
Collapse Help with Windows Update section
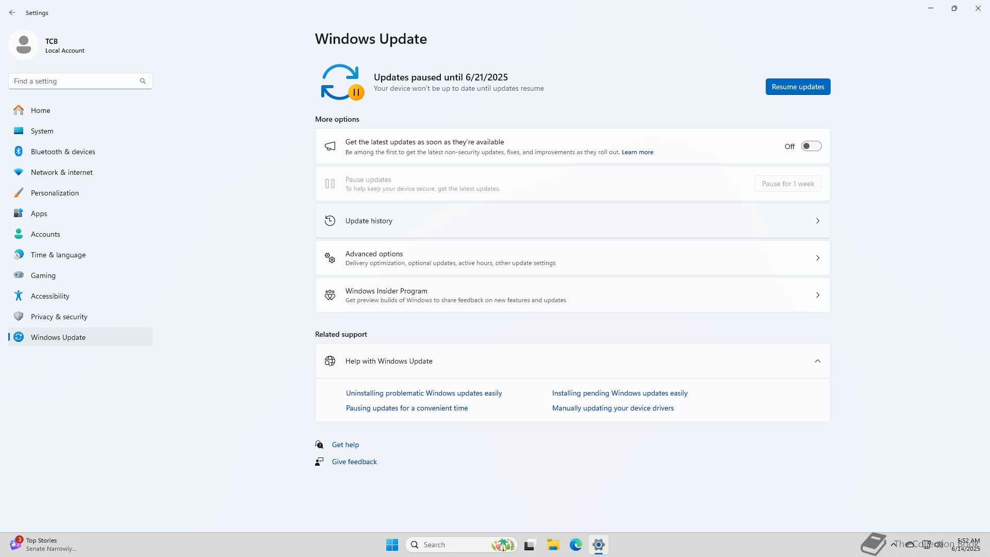click(817, 361)
